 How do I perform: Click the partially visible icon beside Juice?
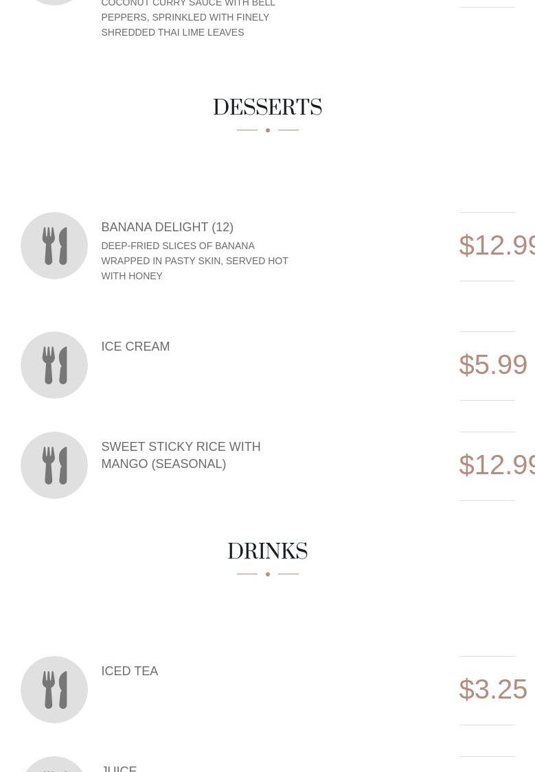(54, 765)
